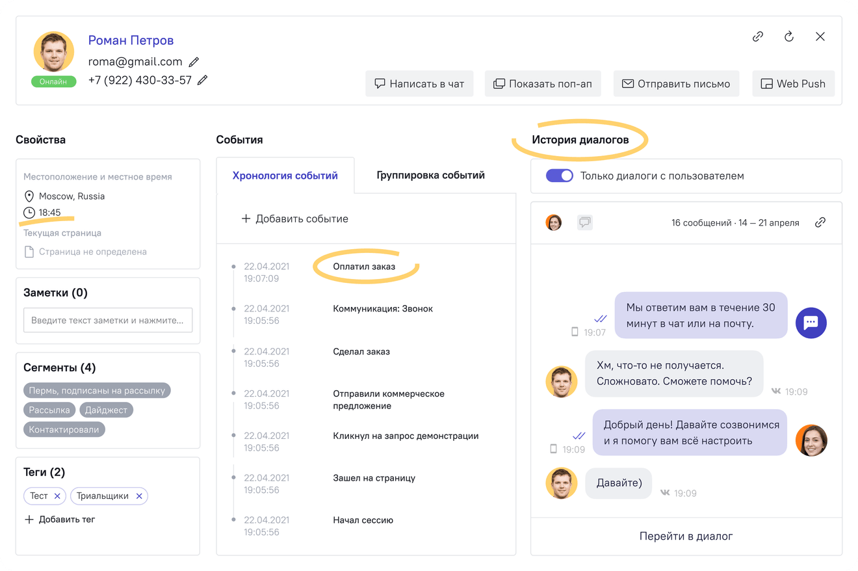This screenshot has width=858, height=571.
Task: Click the note input field under Заметки
Action: 108,320
